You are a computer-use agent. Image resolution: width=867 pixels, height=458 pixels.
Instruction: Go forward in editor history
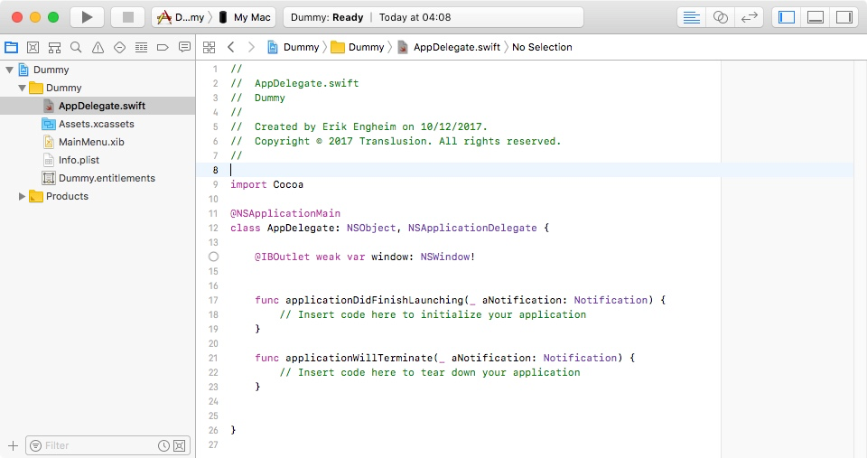(251, 47)
